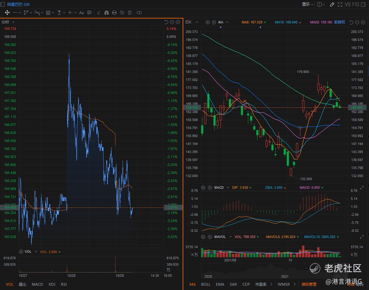Click the VS compare button

click(348, 5)
